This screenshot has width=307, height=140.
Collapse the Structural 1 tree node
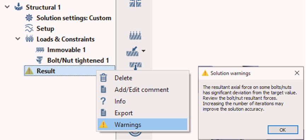pyautogui.click(x=7, y=7)
